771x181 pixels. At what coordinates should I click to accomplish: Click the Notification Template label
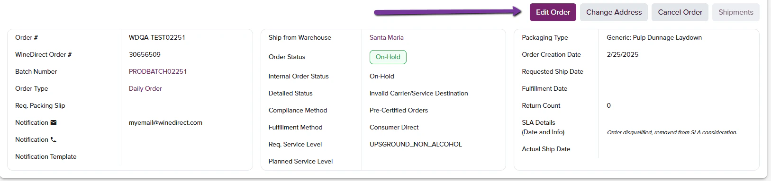[x=46, y=156]
